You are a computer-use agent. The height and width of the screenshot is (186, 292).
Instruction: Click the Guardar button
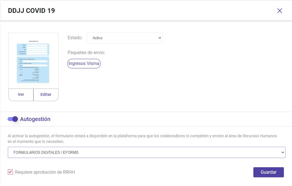(x=268, y=172)
